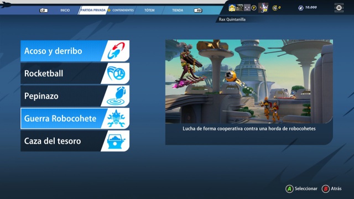Viewport: 354px width, 199px height.
Task: Switch to the Inicio tab
Action: coord(65,11)
